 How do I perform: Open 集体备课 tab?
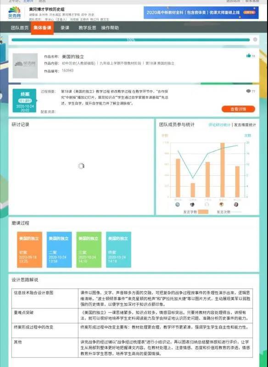pyautogui.click(x=42, y=28)
